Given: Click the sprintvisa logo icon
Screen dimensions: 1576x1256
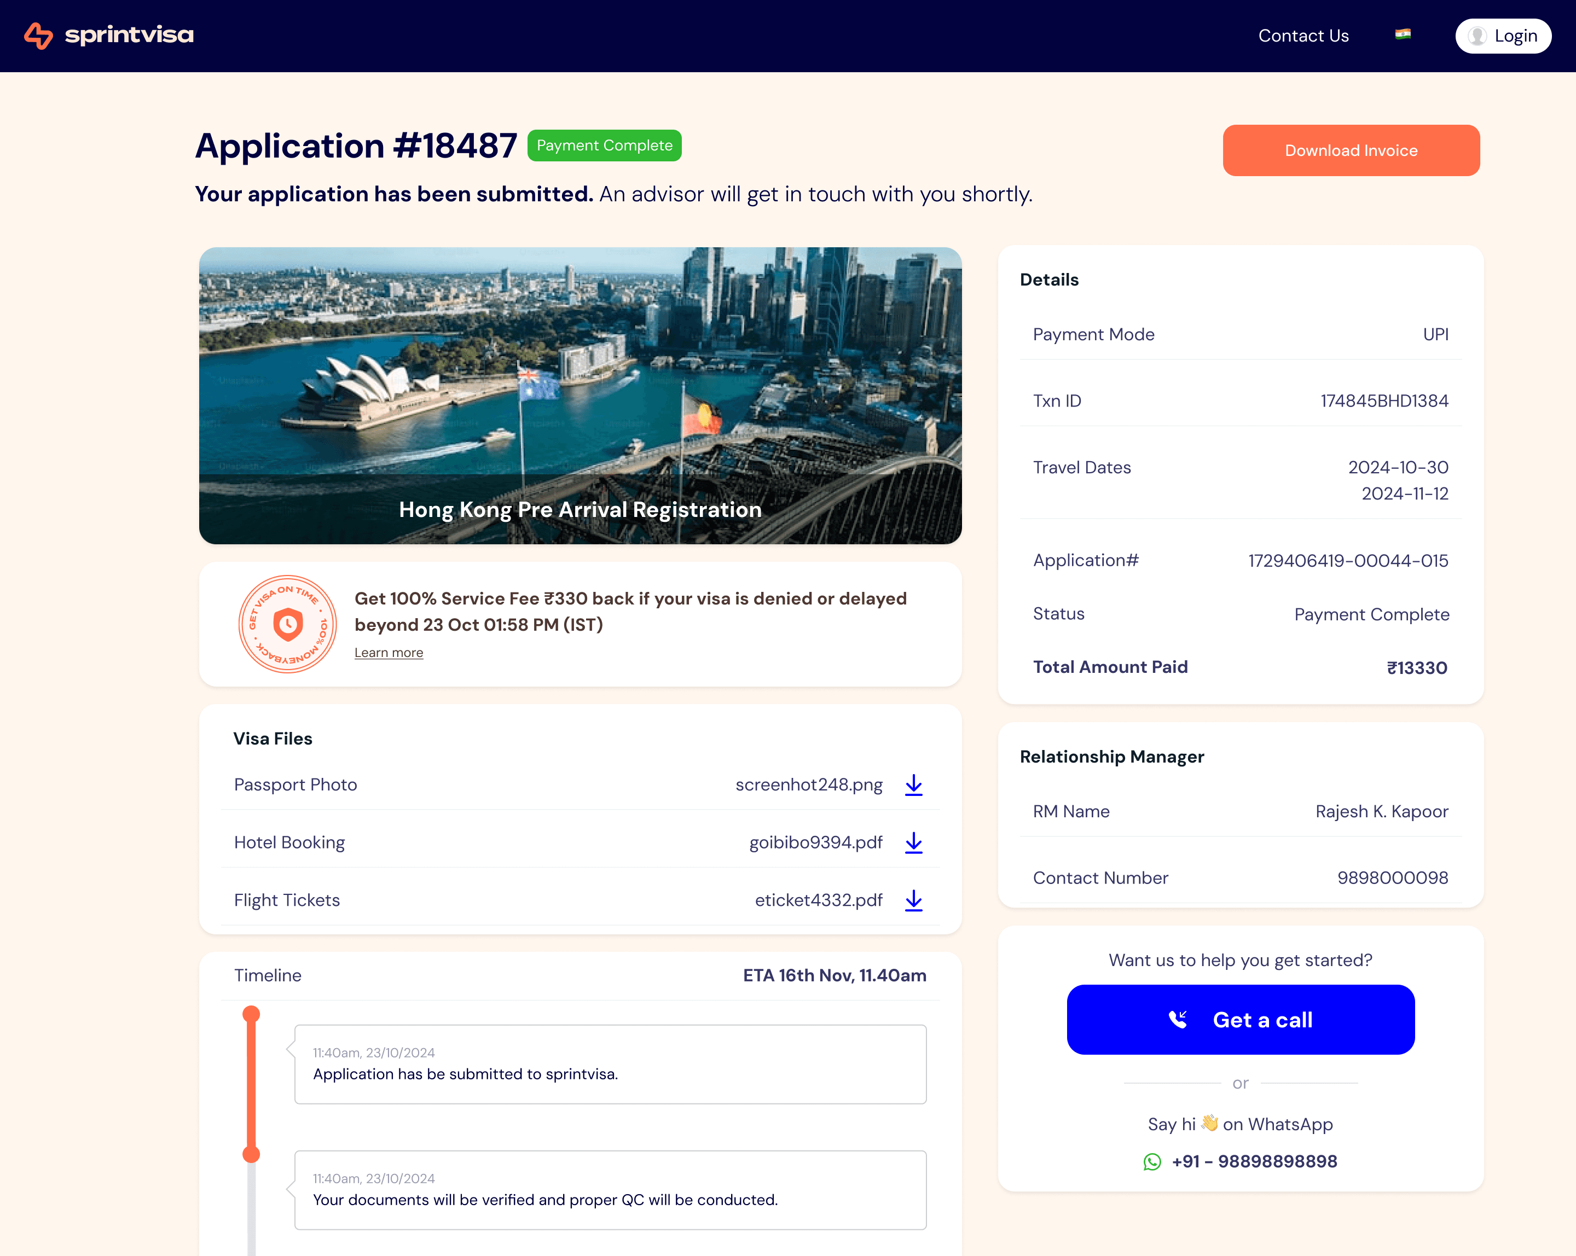Looking at the screenshot, I should [x=38, y=35].
